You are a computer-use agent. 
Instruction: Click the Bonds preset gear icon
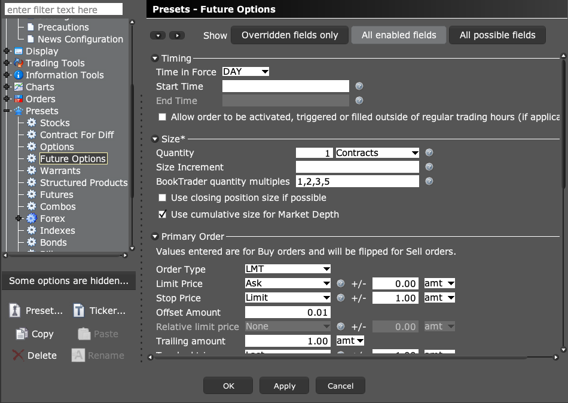point(32,242)
